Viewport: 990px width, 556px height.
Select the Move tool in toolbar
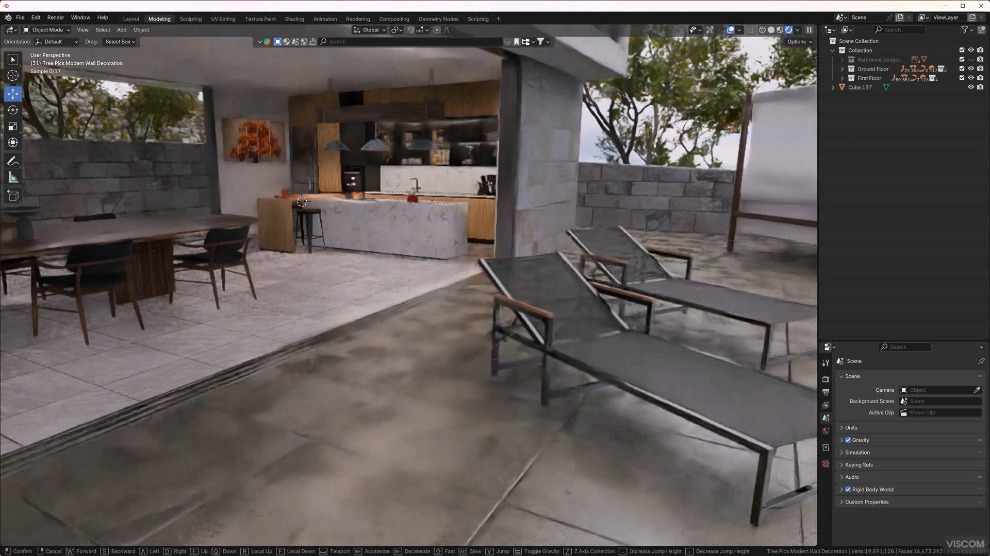[13, 94]
